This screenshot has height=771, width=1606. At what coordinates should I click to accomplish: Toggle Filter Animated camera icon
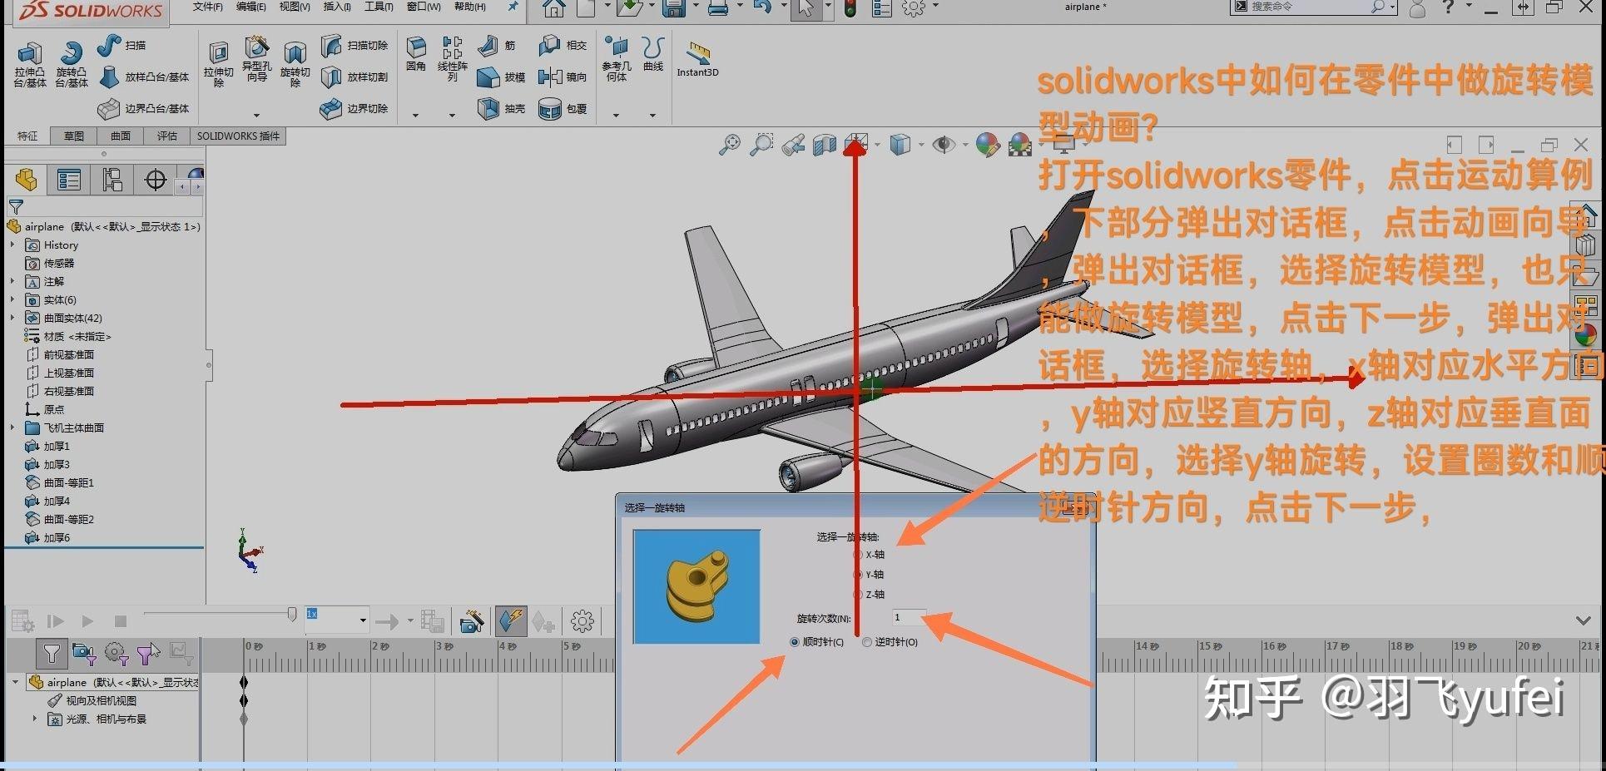[84, 654]
